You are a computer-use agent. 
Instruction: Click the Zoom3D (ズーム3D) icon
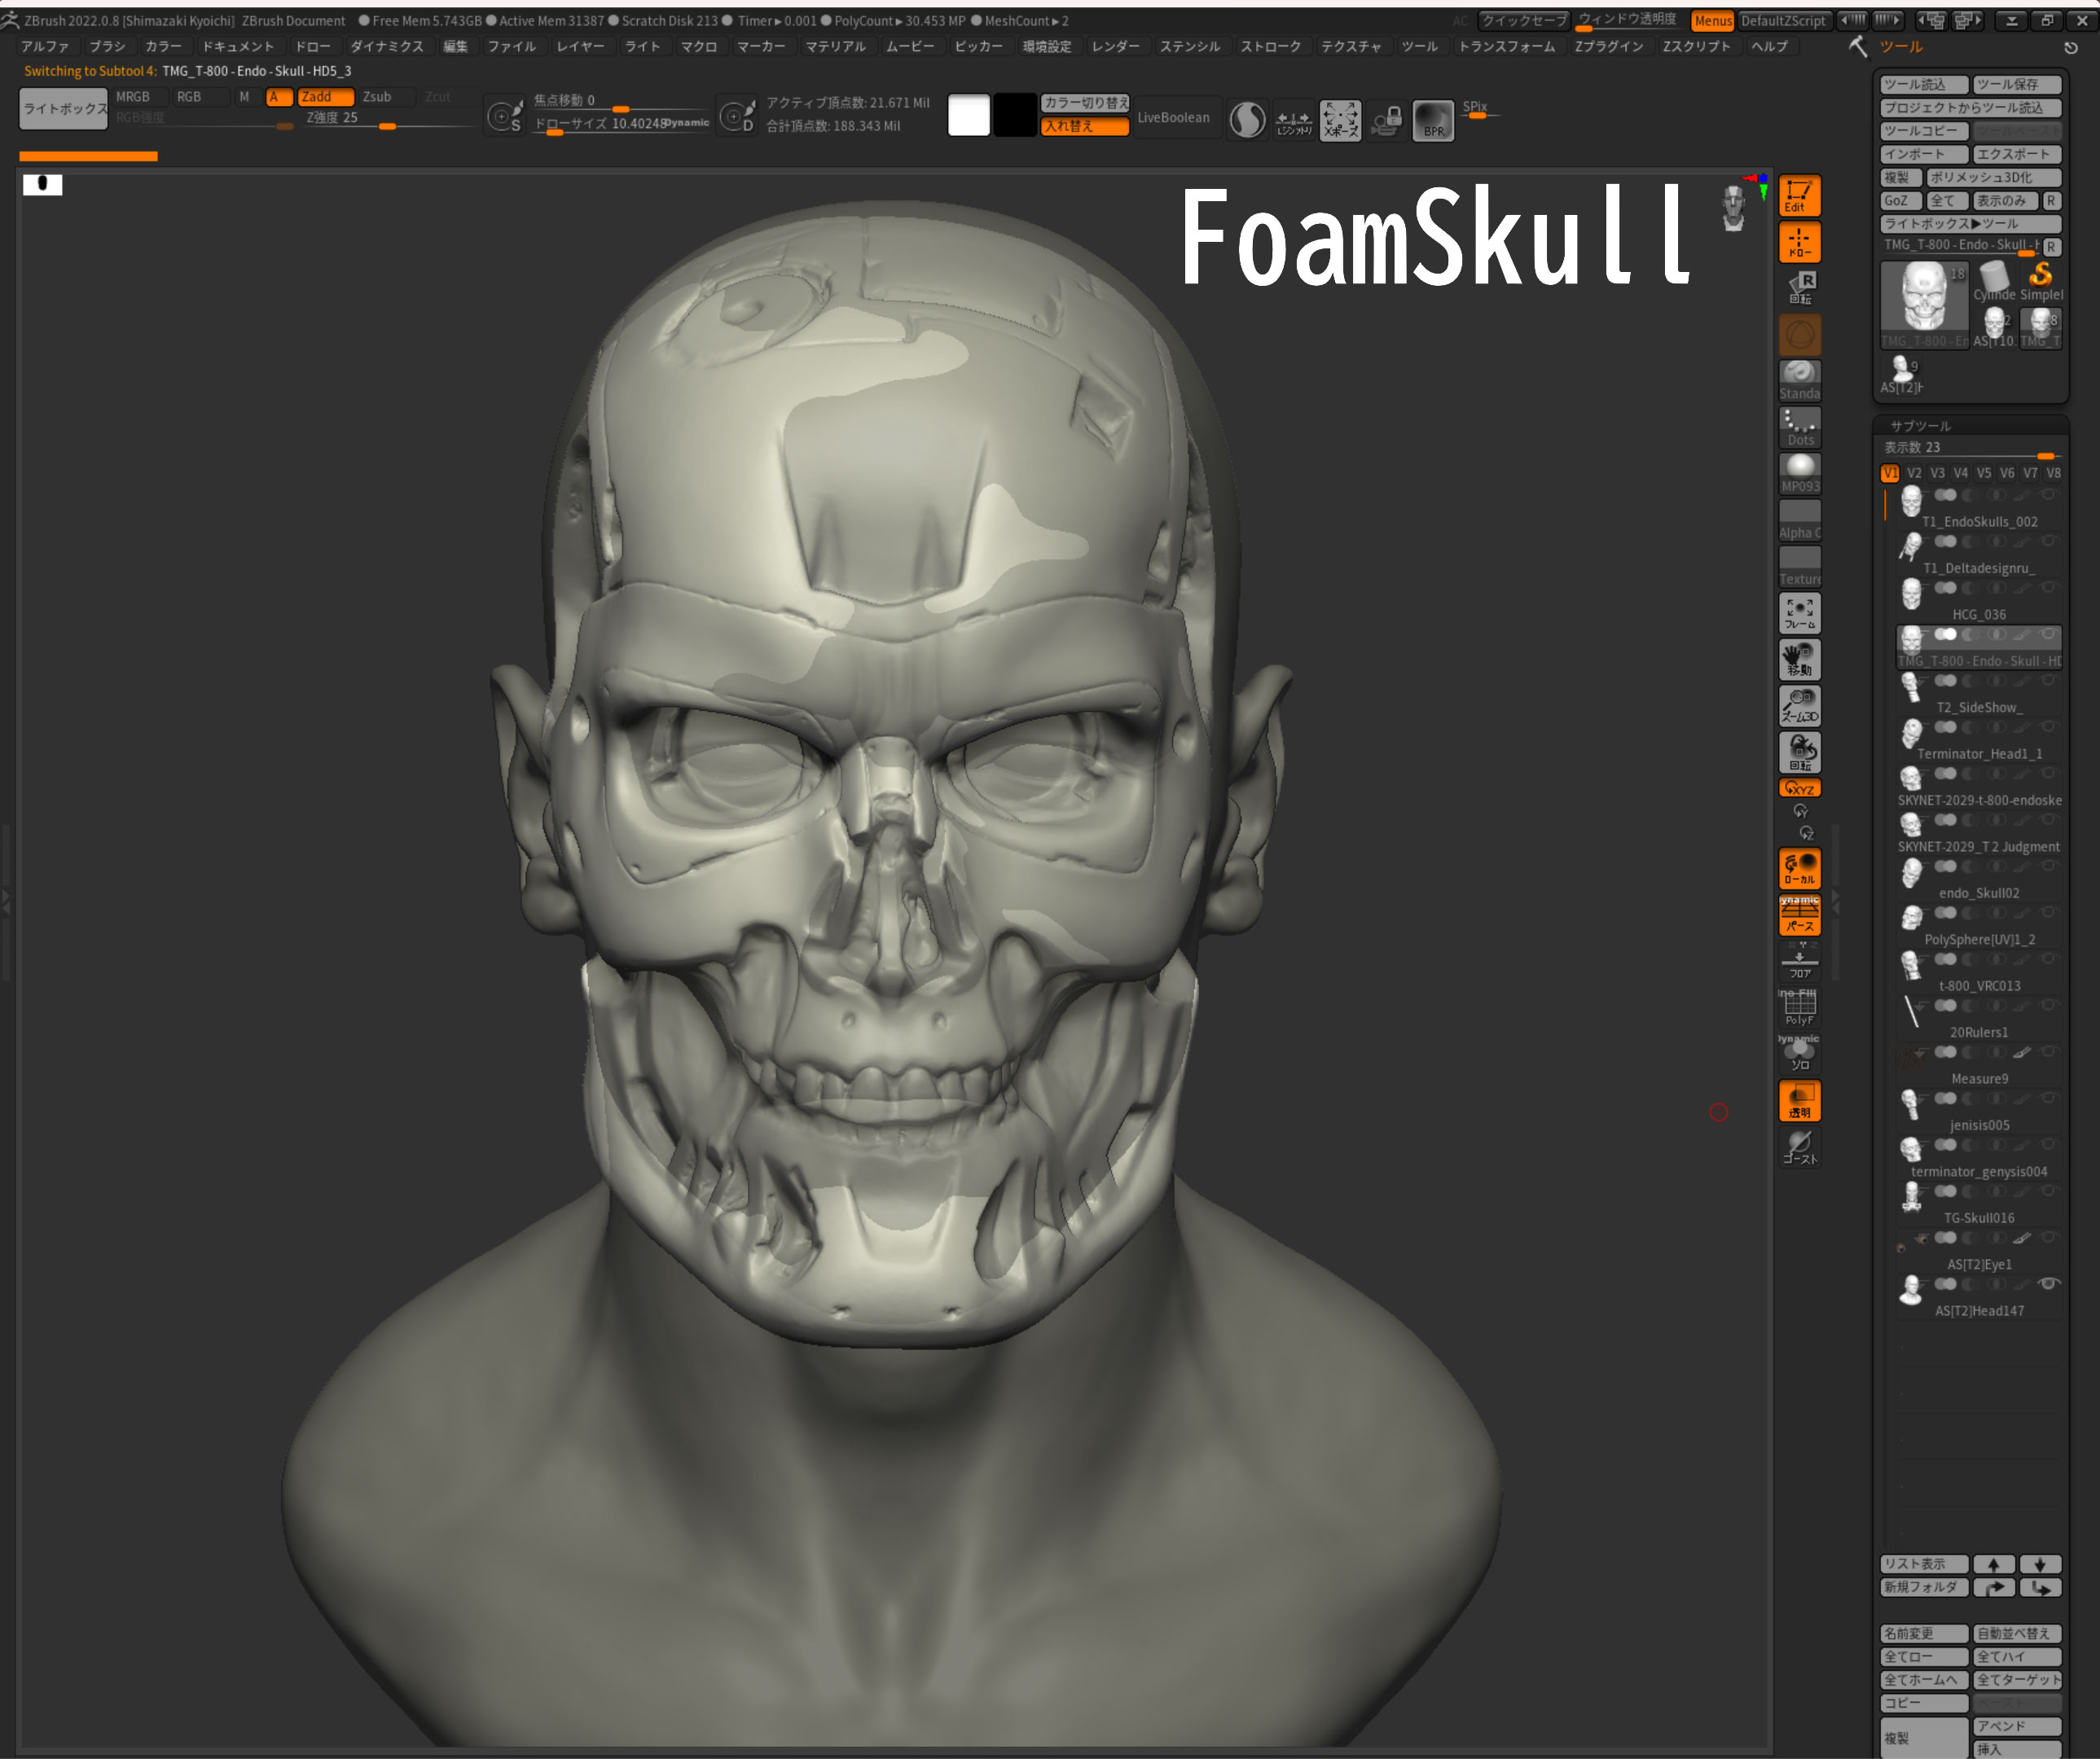coord(1799,705)
